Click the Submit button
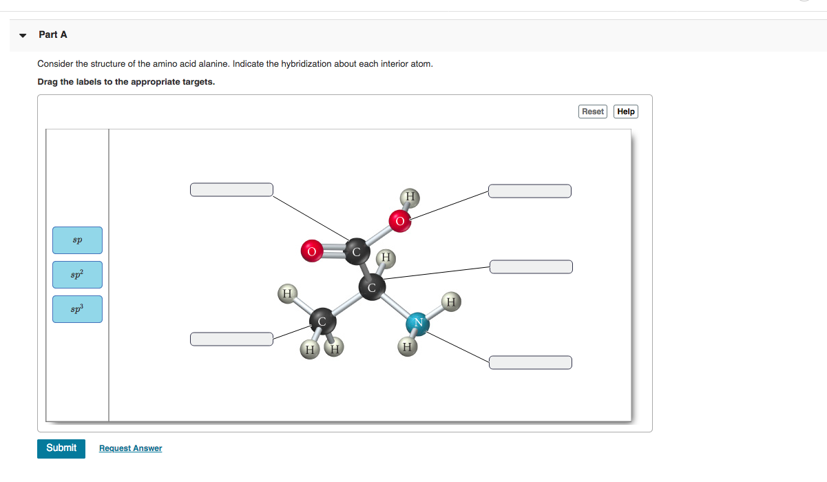Image resolution: width=827 pixels, height=482 pixels. click(61, 448)
